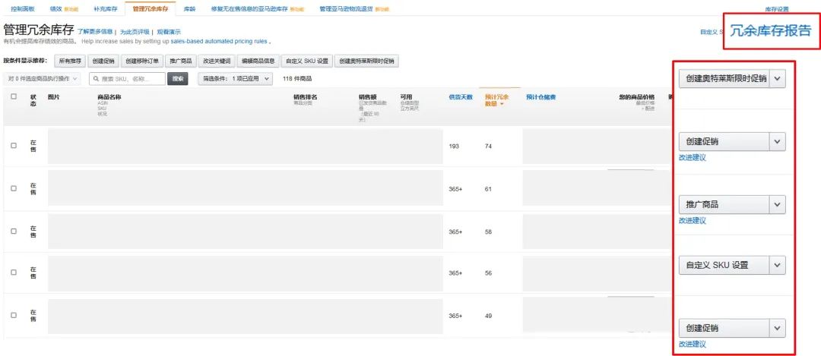Screen dimensions: 821x356
Task: Click 创建奥特莱斯限时促销 filter button in recommendation row
Action: pyautogui.click(x=366, y=61)
